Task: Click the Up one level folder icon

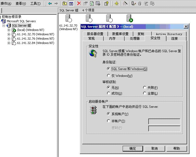Action: tap(65, 4)
